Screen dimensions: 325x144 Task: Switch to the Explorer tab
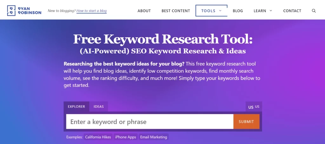pyautogui.click(x=76, y=107)
